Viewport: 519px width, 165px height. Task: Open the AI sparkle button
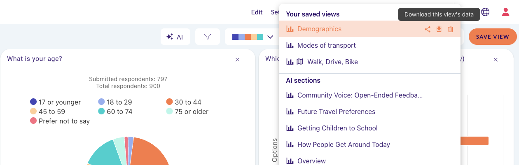[175, 37]
